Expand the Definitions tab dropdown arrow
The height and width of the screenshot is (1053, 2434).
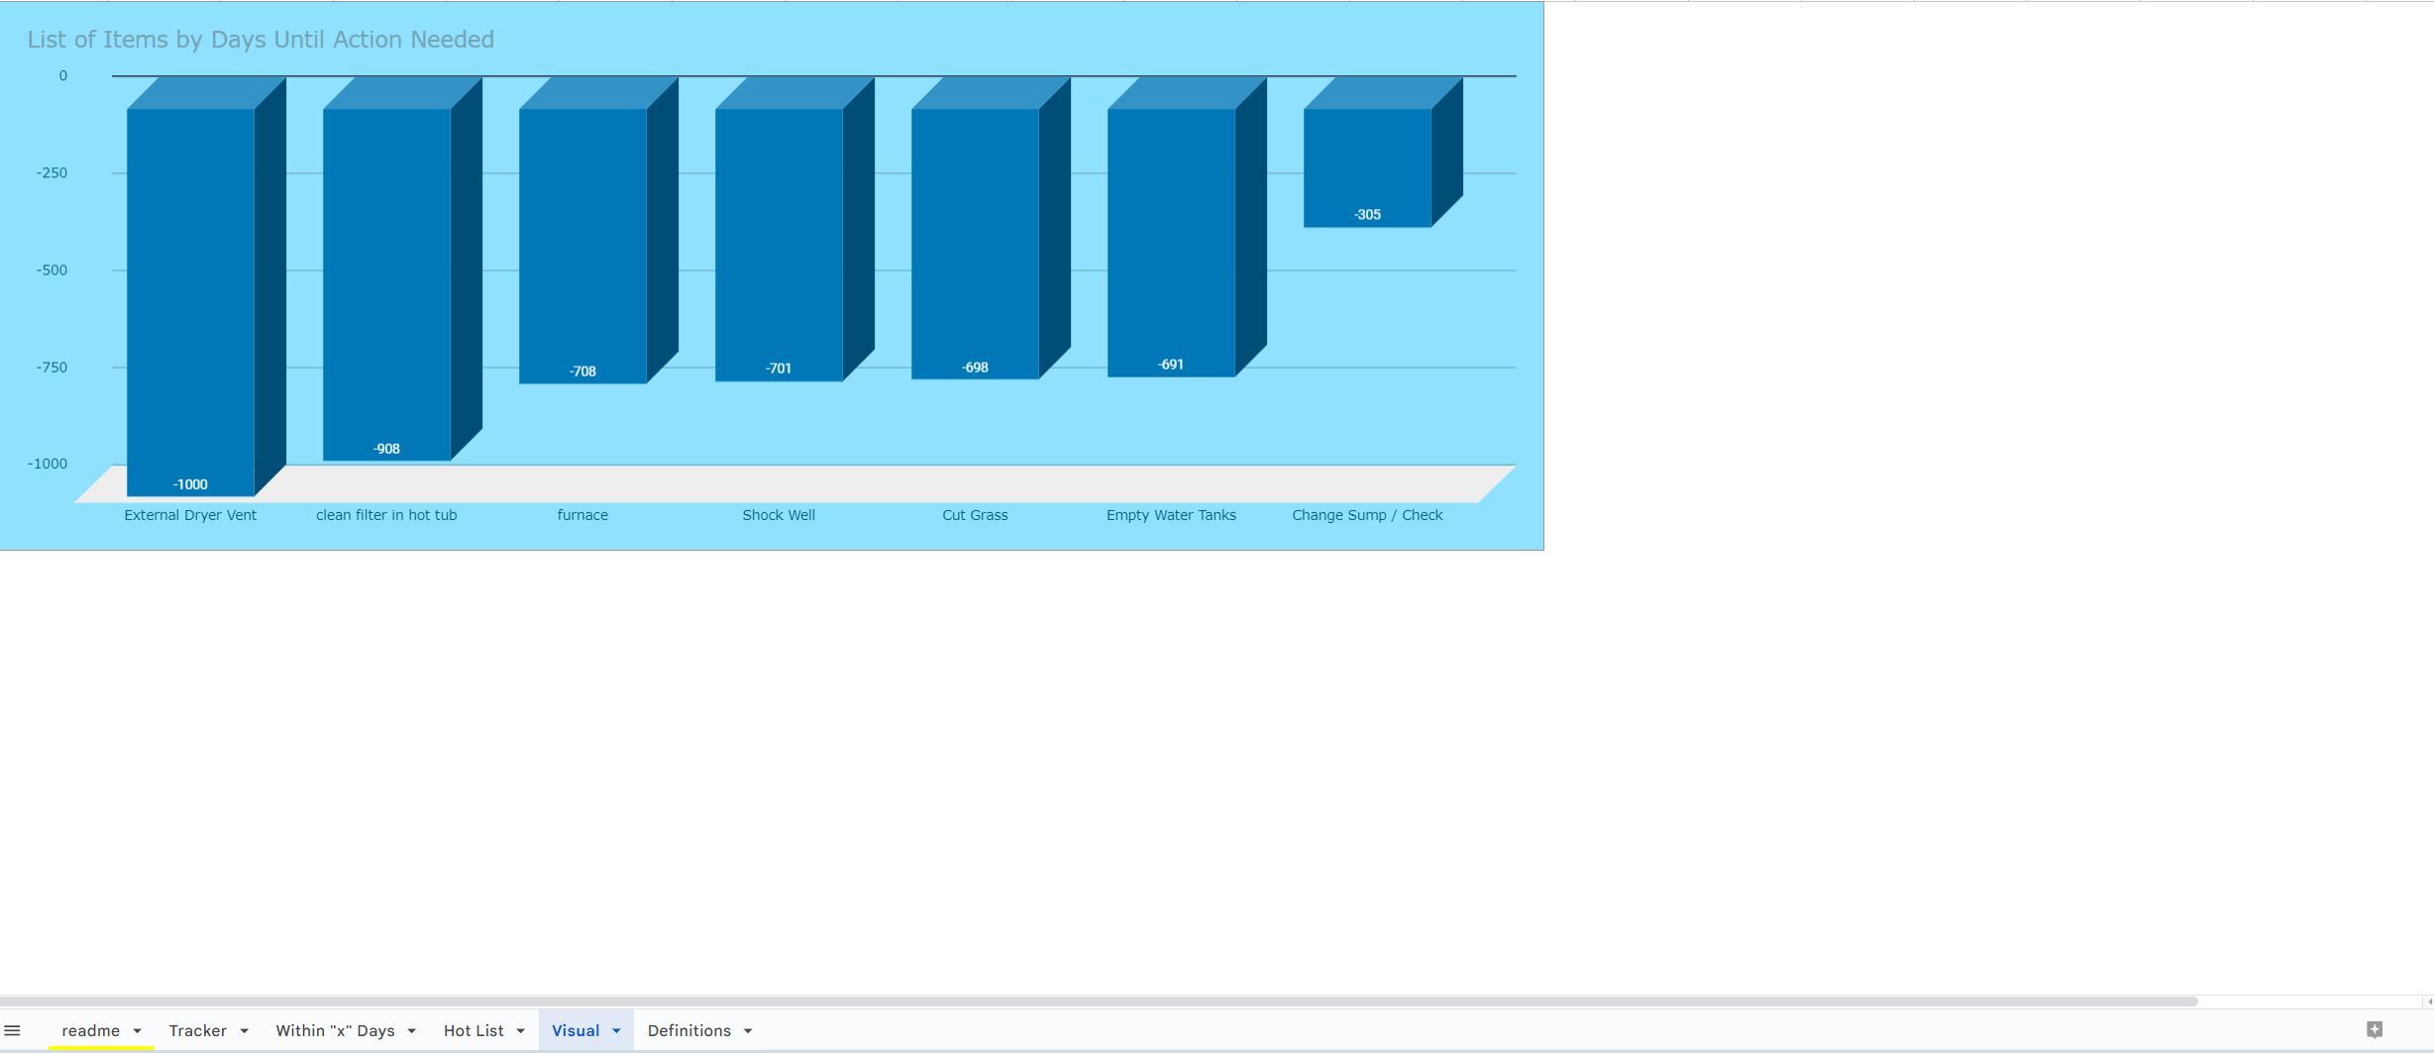[x=748, y=1031]
